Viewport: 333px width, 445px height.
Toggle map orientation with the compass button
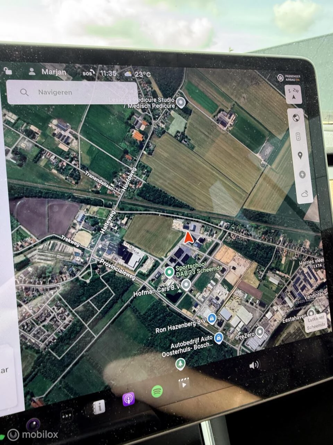(293, 94)
